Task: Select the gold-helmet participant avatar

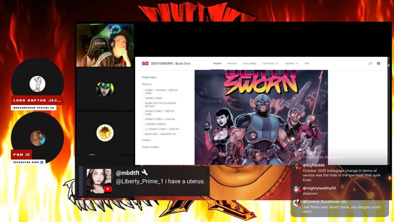Action: [105, 133]
